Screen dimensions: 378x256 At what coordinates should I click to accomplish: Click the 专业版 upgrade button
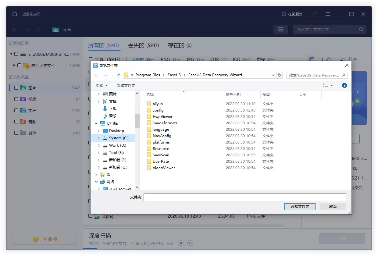(44, 239)
